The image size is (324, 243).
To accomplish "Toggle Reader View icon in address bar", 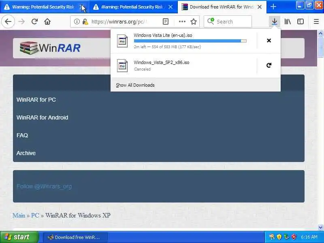I will point(166,21).
